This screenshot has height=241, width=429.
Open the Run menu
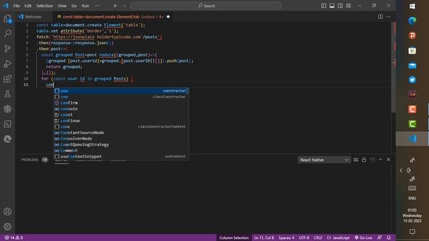click(x=85, y=5)
